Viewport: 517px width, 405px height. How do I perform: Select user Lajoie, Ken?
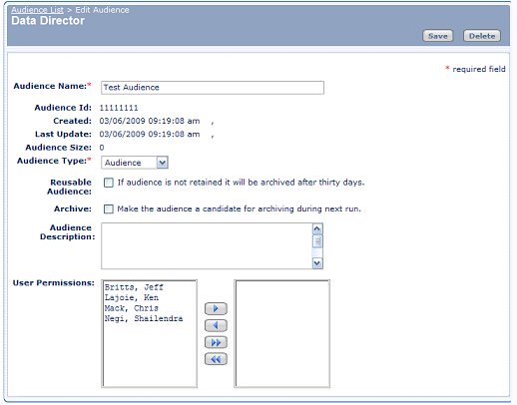132,297
